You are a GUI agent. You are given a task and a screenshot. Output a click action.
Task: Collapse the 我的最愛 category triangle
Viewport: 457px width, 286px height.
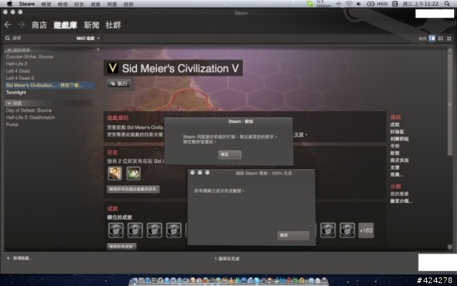pos(9,50)
